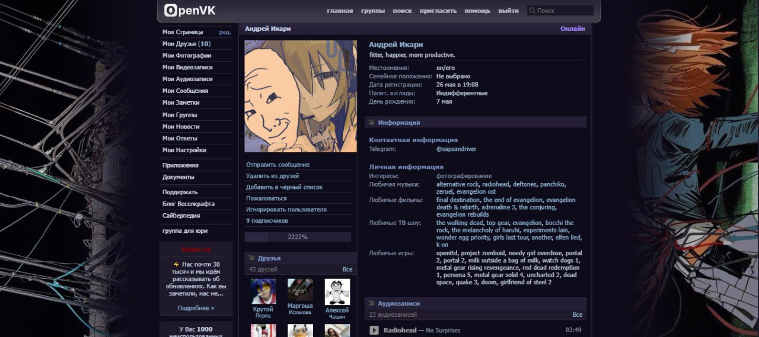Image resolution: width=759 pixels, height=337 pixels.
Task: Collapse the Друзья section arrow
Action: coord(251,258)
